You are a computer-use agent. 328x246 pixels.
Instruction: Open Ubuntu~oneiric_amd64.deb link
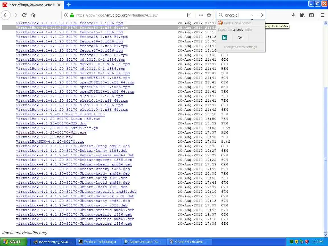point(75,210)
